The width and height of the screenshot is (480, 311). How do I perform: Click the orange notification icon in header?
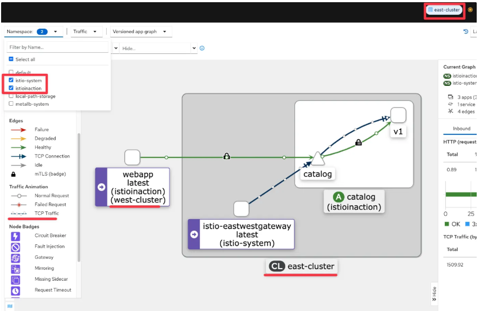click(470, 10)
